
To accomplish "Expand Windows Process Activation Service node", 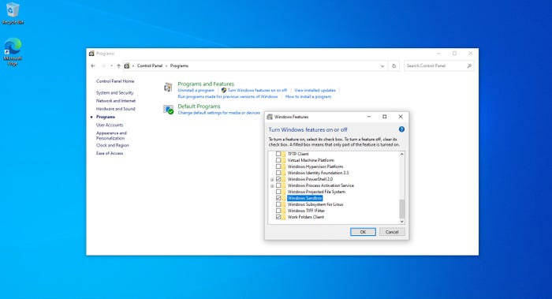I will 272,186.
